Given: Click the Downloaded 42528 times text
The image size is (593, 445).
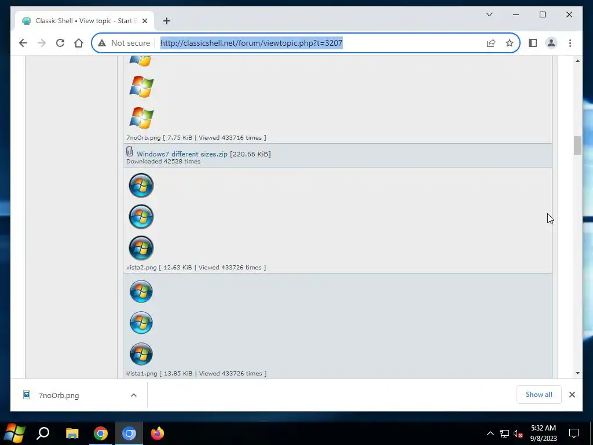Looking at the screenshot, I should coord(163,162).
